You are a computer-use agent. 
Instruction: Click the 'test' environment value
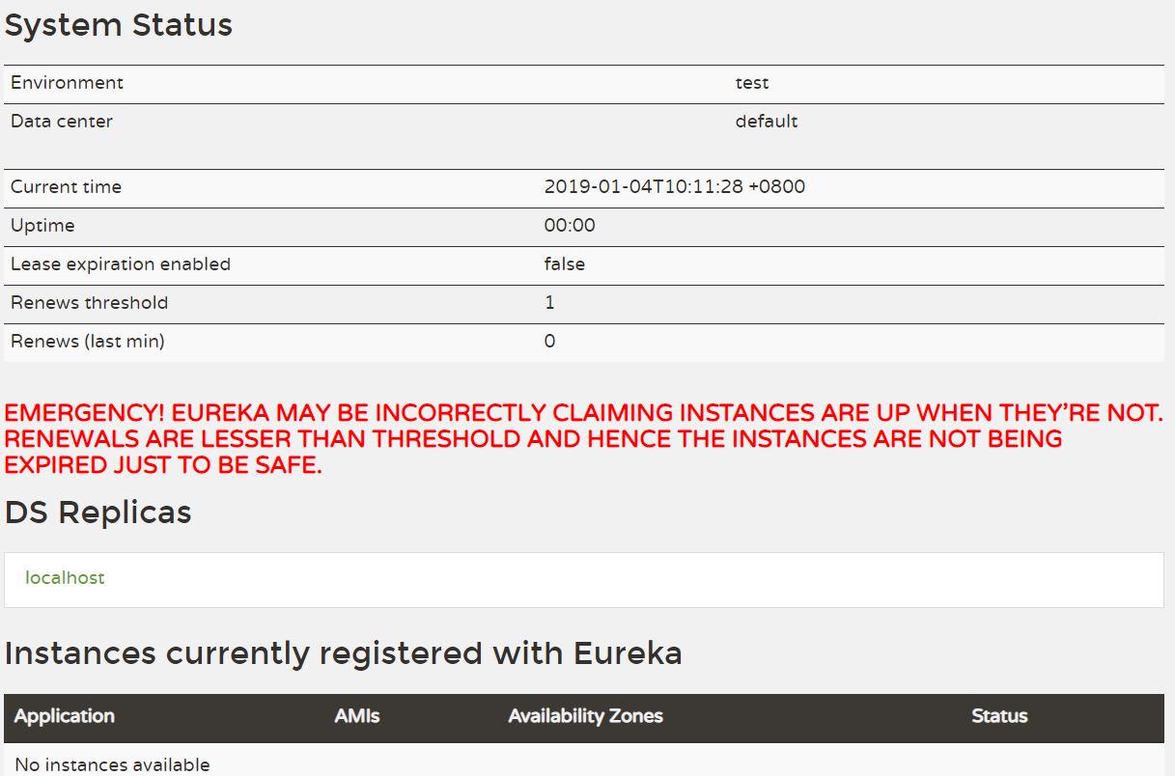point(752,83)
